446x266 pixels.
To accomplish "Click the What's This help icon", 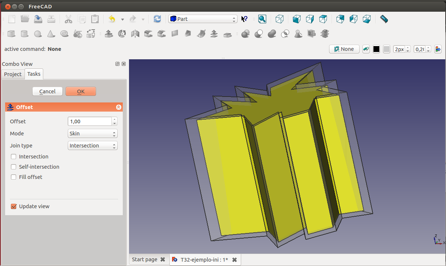I will [244, 19].
